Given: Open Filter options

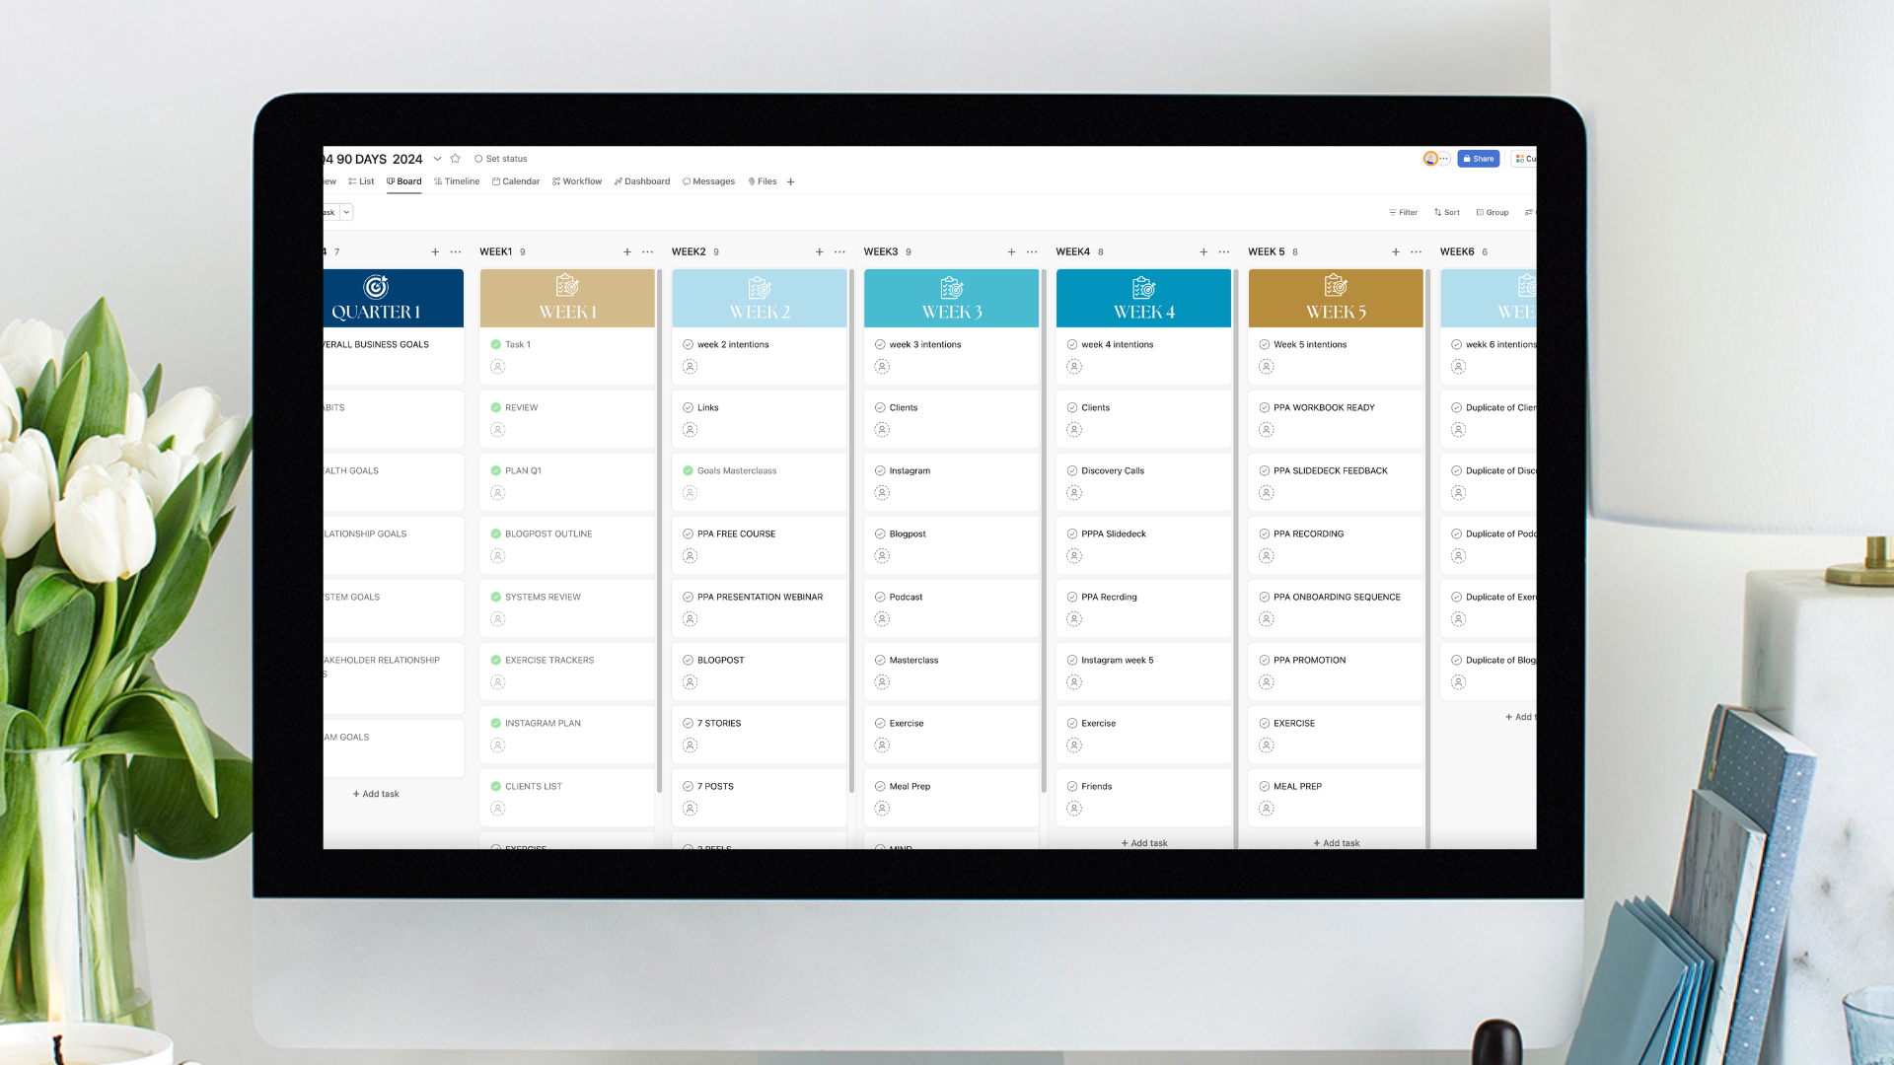Looking at the screenshot, I should tap(1403, 213).
